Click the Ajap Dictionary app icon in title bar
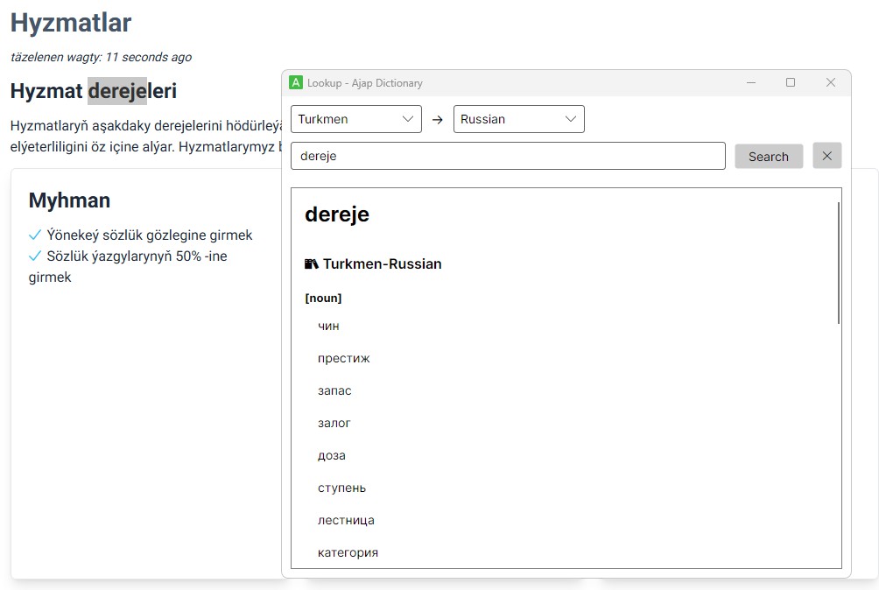This screenshot has height=590, width=879. (x=296, y=82)
